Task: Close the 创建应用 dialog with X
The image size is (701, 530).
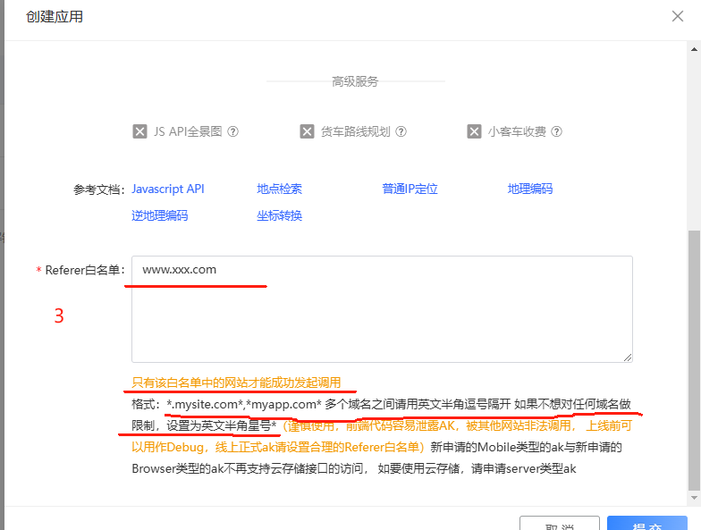Action: tap(679, 15)
